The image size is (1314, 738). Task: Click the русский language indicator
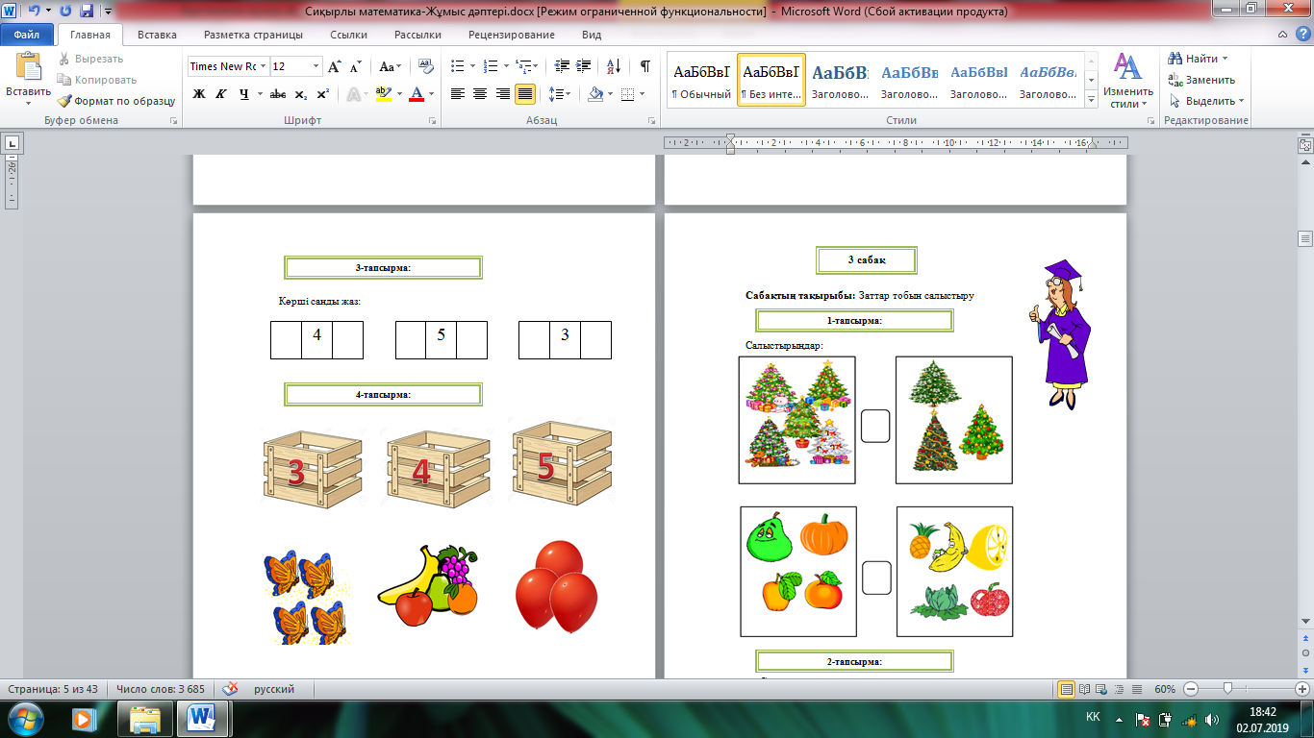coord(274,689)
